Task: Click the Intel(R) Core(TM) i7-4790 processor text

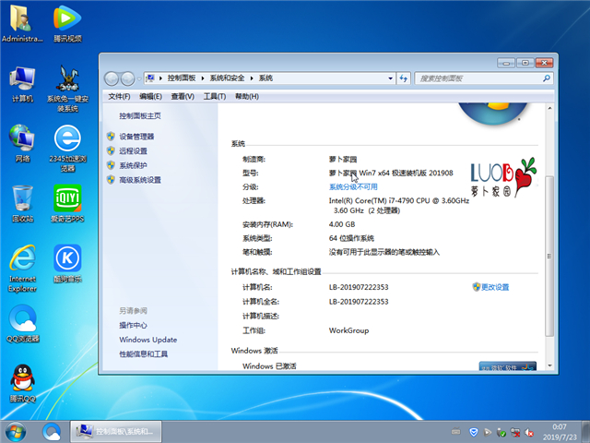Action: point(399,205)
